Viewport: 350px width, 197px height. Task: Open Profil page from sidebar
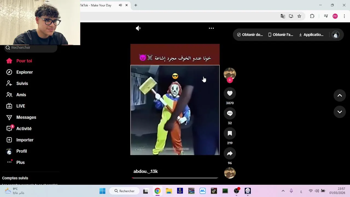[16, 151]
